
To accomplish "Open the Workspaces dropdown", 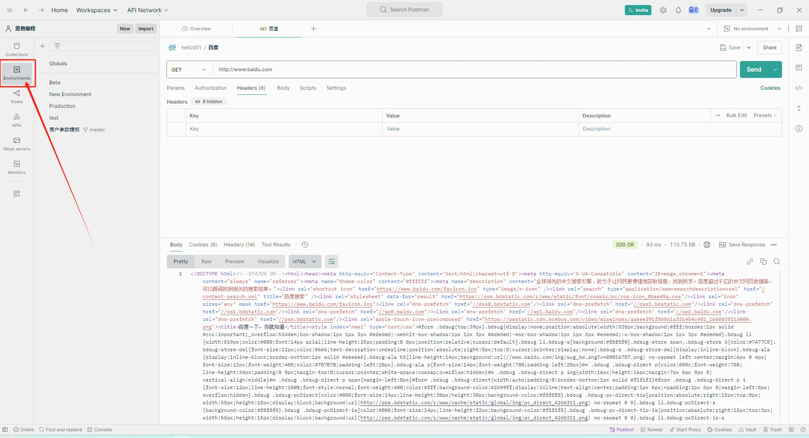I will coord(97,10).
